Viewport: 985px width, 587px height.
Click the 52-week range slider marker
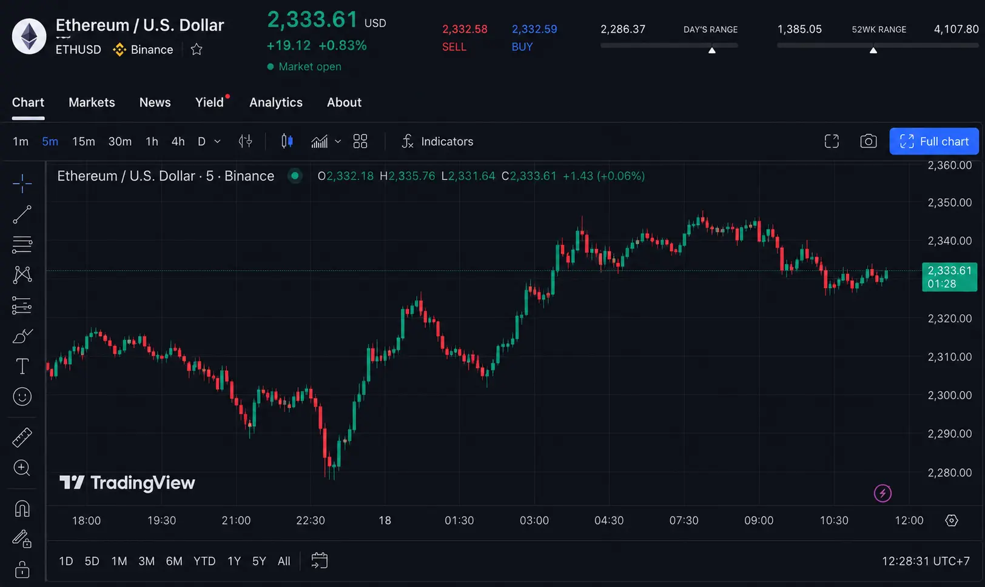873,51
